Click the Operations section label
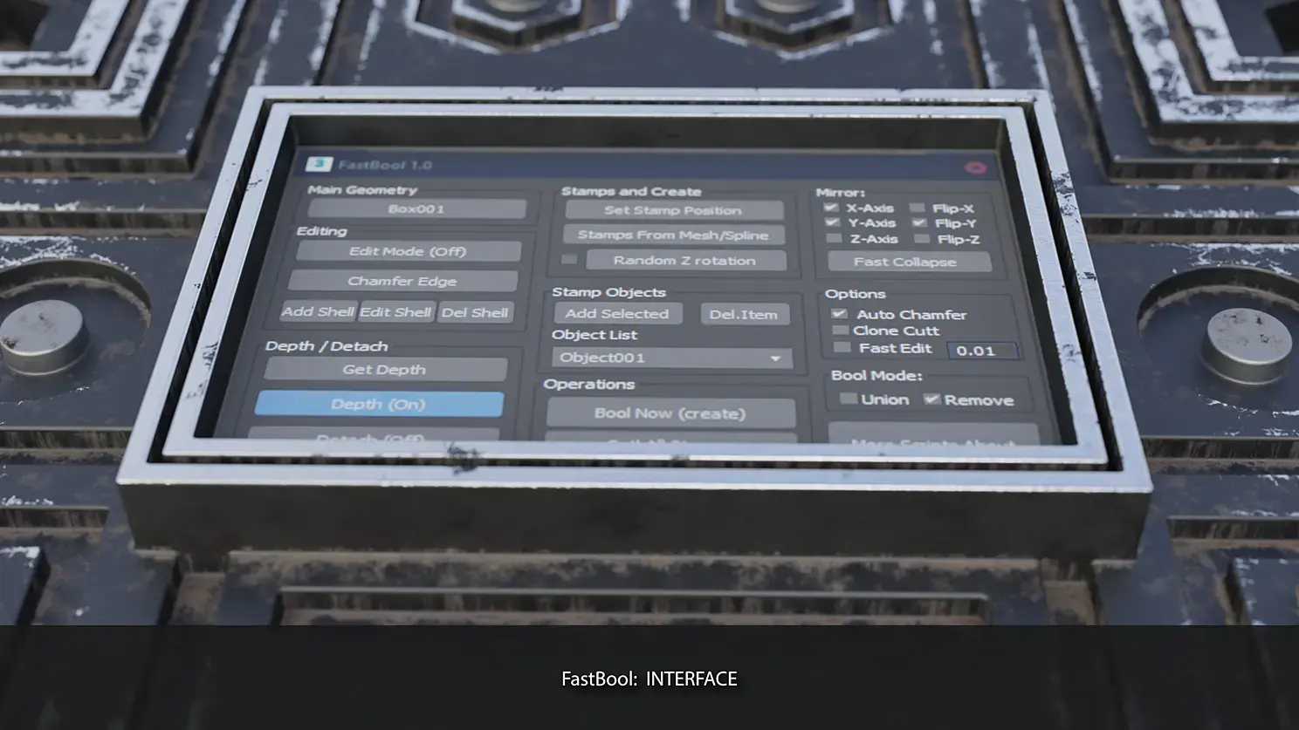This screenshot has height=730, width=1299. pyautogui.click(x=589, y=384)
